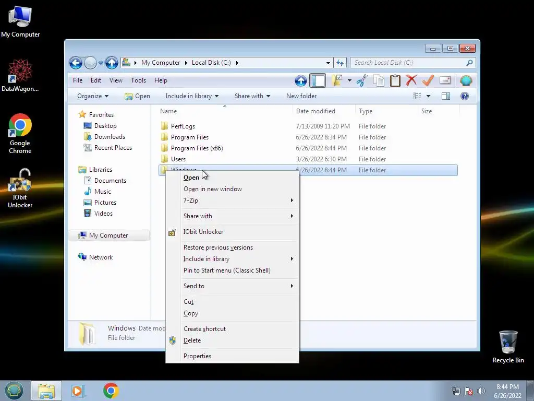Expand the Send to submenu
The width and height of the screenshot is (534, 401).
[232, 286]
